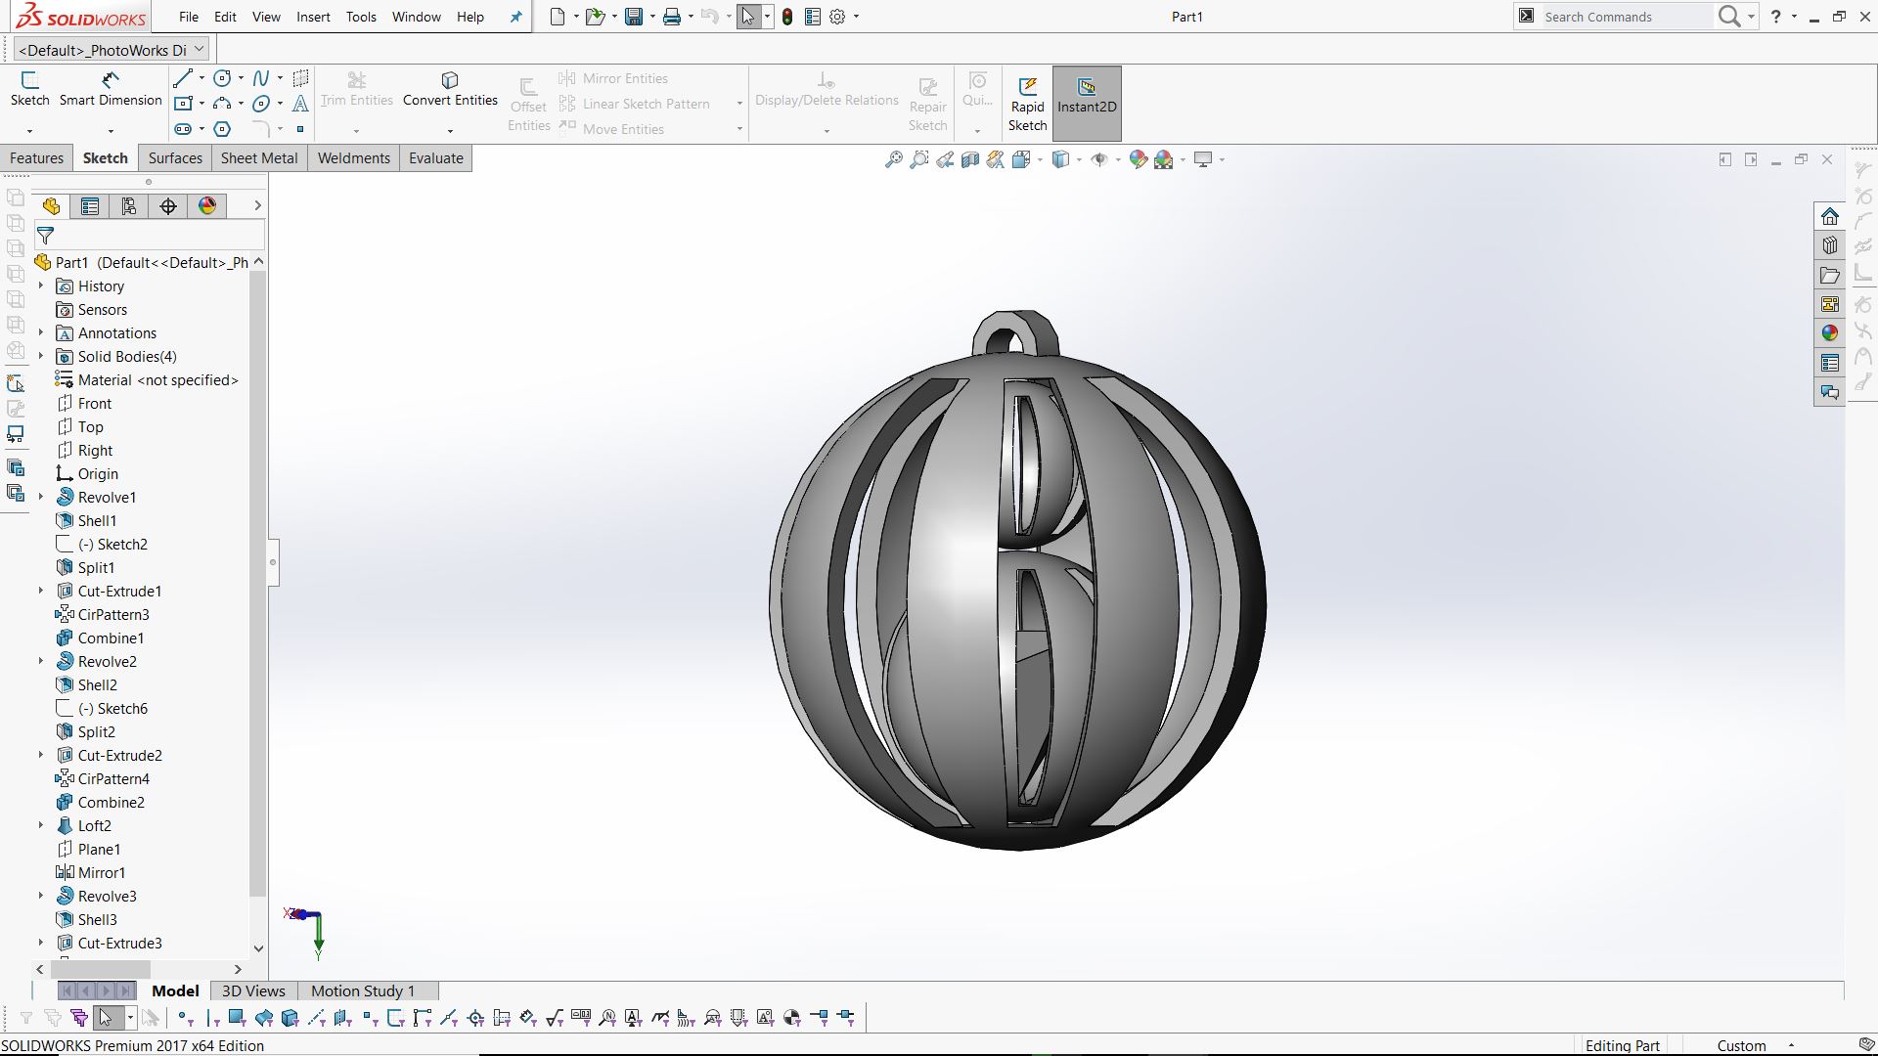Open the configuration dropdown list

(x=200, y=49)
